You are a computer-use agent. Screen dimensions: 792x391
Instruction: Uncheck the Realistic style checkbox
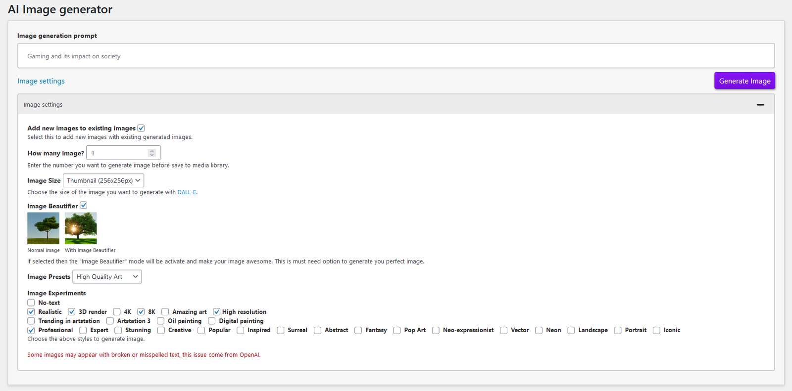(31, 312)
